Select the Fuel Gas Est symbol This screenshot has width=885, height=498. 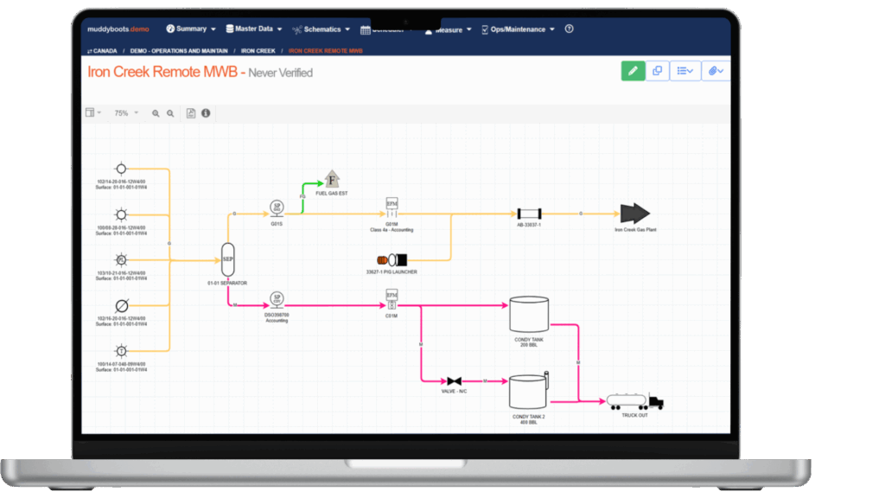332,179
